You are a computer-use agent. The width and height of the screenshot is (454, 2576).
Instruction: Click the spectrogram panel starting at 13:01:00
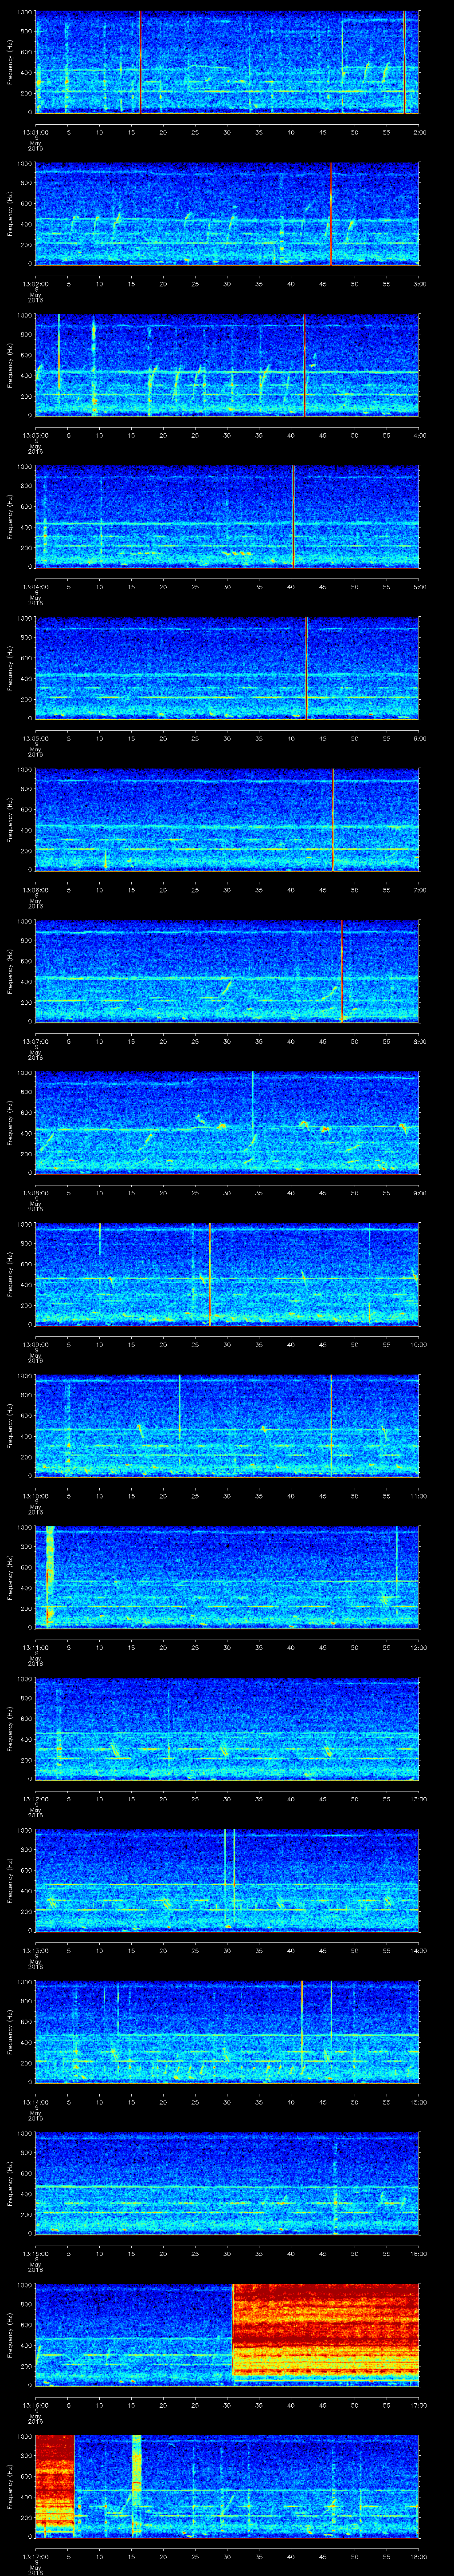(x=227, y=62)
